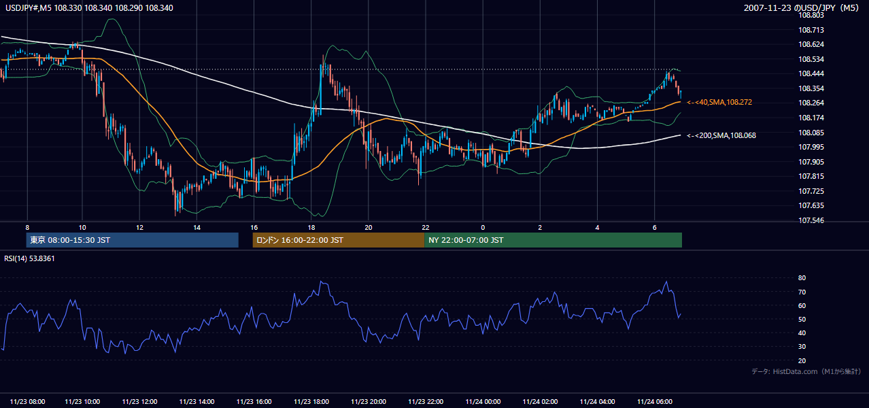Click the 11/23 18:00 time axis label
The height and width of the screenshot is (408, 869).
311,401
